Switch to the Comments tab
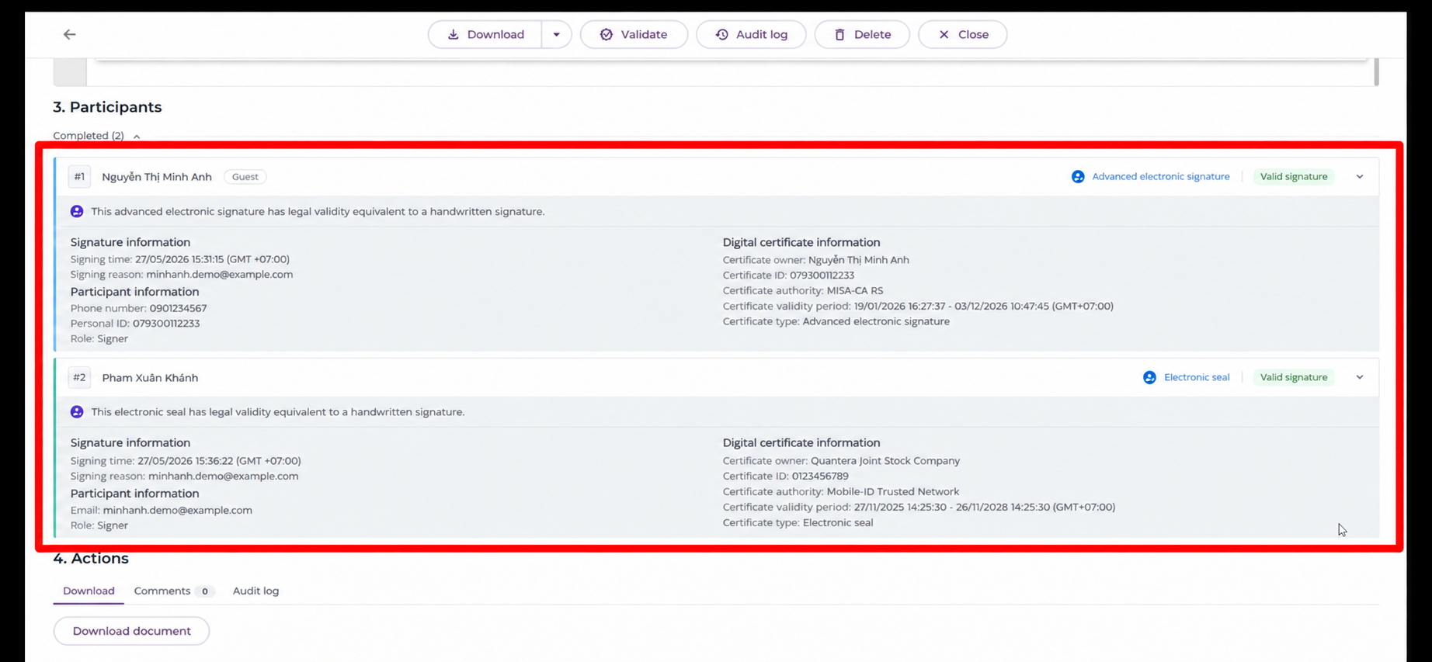 [172, 591]
